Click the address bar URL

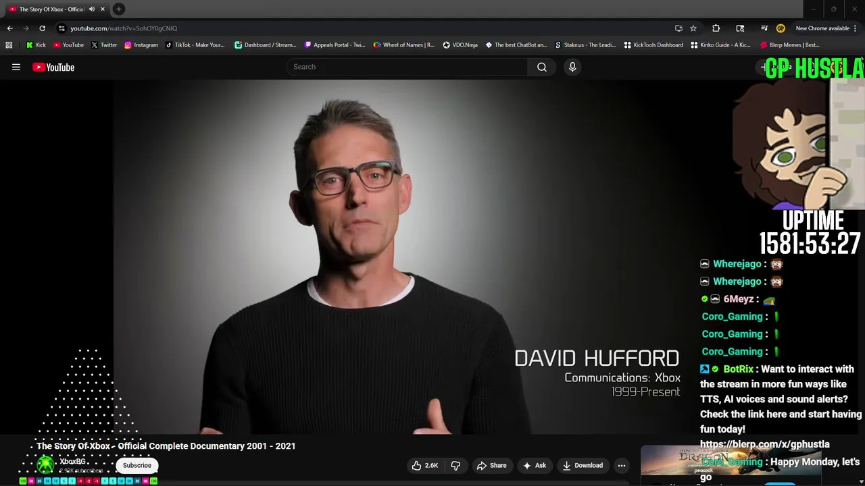124,28
